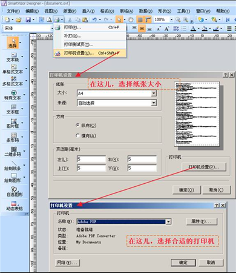Click the font color A swatch

pos(194,29)
